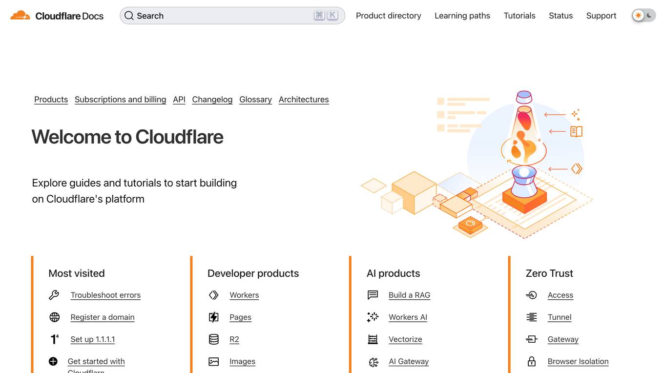The width and height of the screenshot is (664, 373).
Task: Click the AI Gateway brain icon
Action: point(373,362)
